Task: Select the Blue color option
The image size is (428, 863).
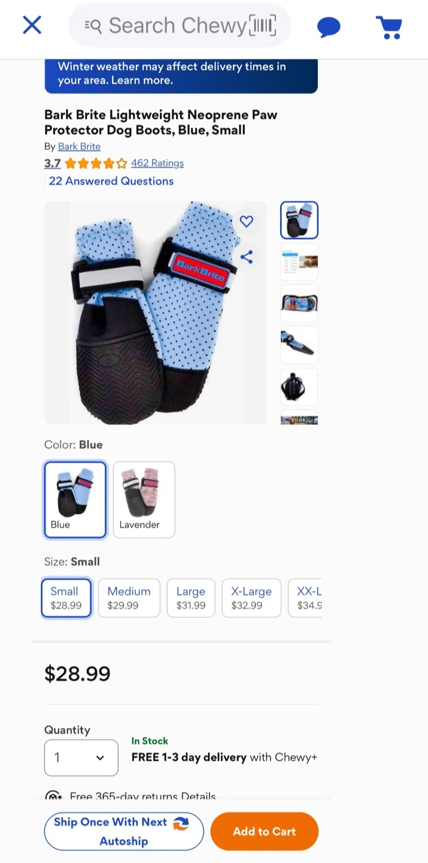Action: (75, 500)
